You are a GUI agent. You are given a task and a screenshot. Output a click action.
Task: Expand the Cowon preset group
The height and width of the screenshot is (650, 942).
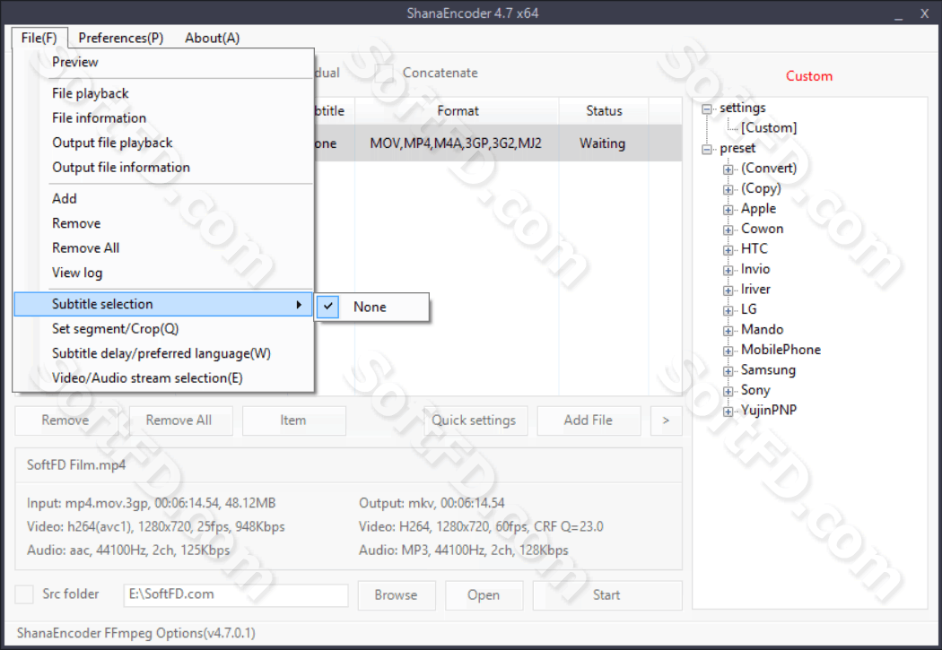coord(728,230)
